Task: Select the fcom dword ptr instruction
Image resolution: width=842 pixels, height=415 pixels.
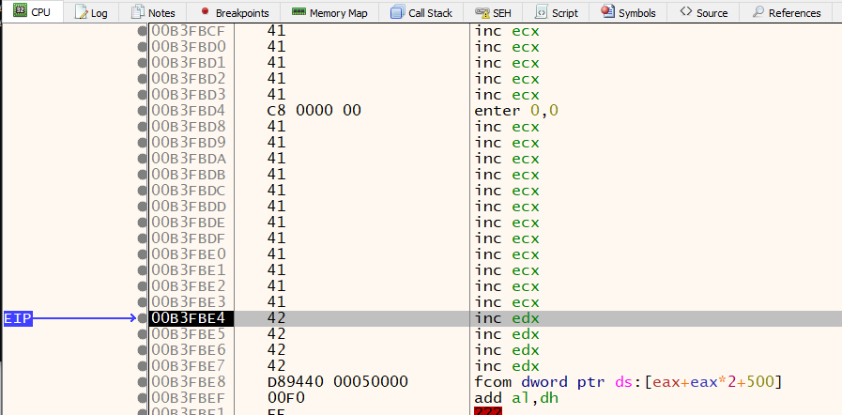Action: point(630,382)
